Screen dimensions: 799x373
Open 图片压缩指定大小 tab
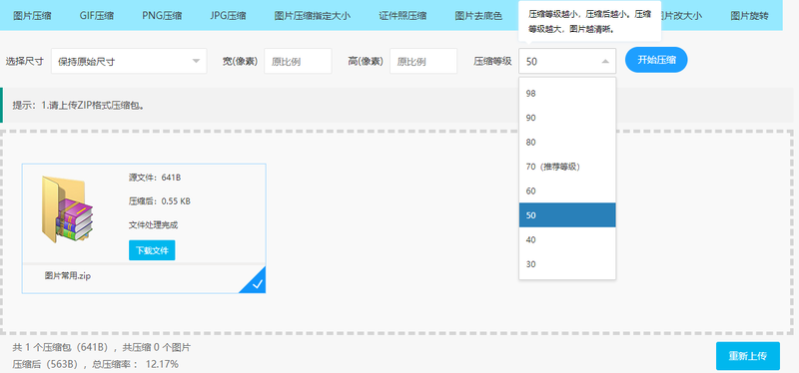tap(313, 16)
